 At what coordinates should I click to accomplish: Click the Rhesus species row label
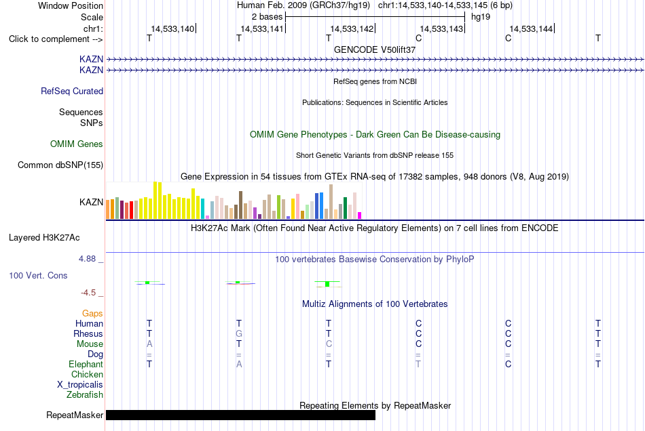[x=88, y=333]
